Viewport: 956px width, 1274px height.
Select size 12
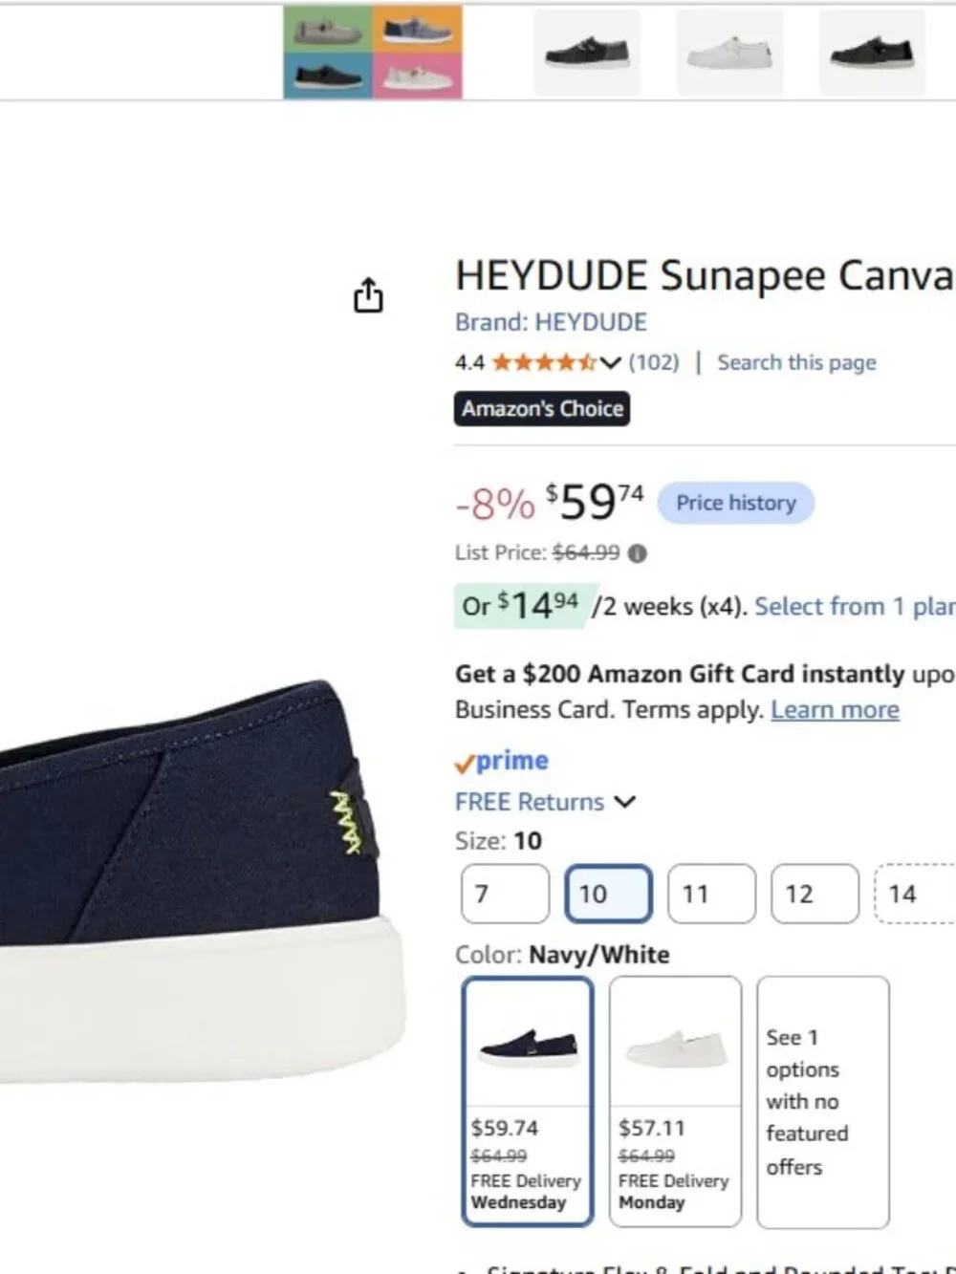815,894
